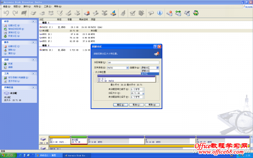Select 逻辑分区 in the open dropdown list
Screen dimensions: 253x158
pos(150,71)
